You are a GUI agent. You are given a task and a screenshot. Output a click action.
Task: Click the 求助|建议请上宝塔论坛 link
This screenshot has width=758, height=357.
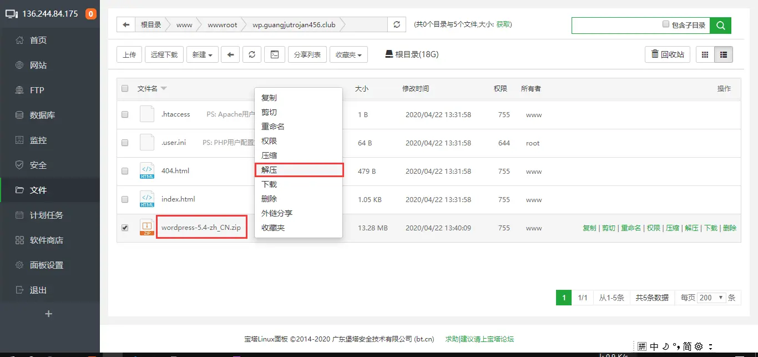click(479, 339)
